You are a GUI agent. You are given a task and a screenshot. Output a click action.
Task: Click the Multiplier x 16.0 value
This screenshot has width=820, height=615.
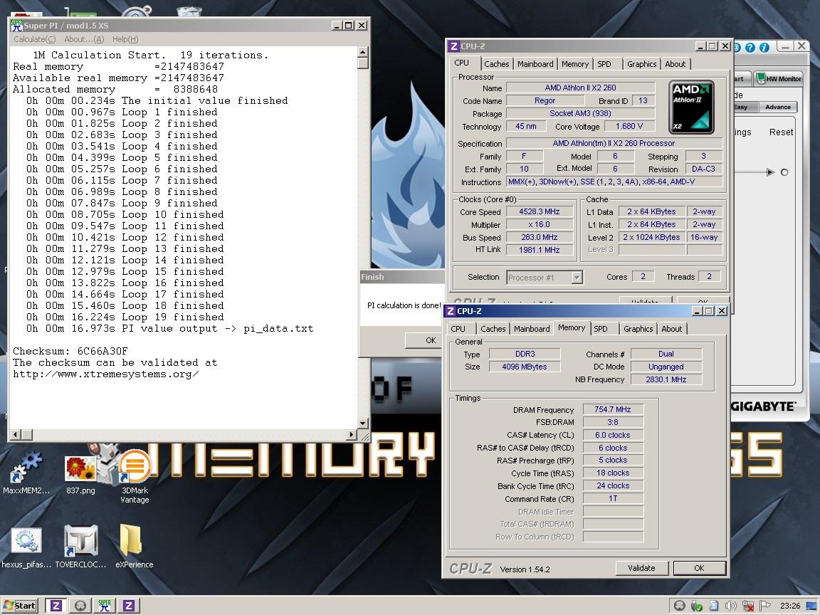point(539,224)
